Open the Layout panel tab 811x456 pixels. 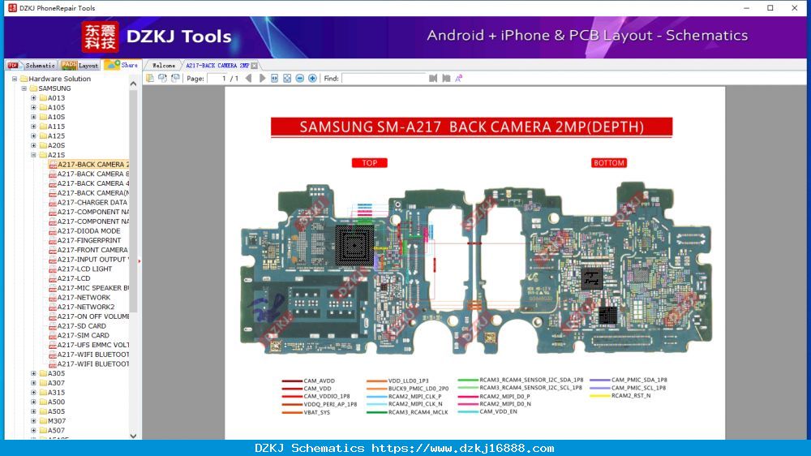pos(80,65)
